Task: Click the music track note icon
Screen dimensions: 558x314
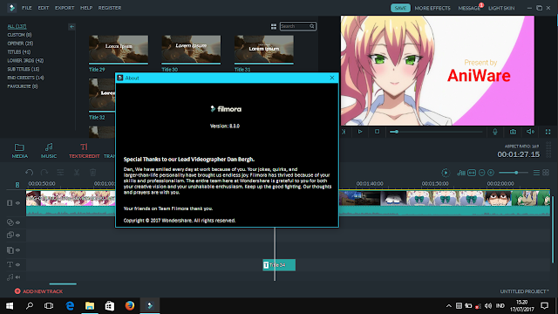Action: click(10, 277)
